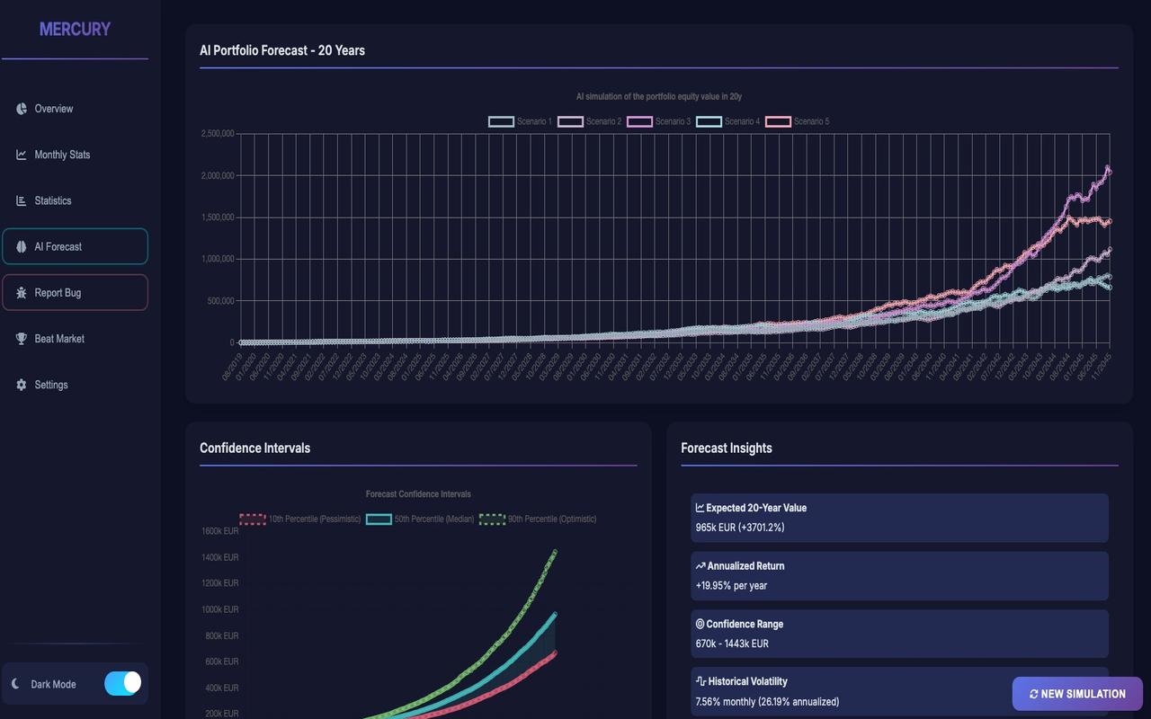Click the New Simulation button

click(1077, 694)
